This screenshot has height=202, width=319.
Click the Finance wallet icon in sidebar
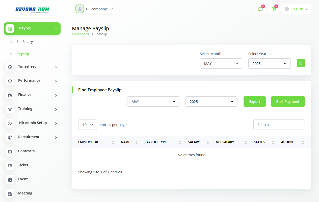(10, 95)
